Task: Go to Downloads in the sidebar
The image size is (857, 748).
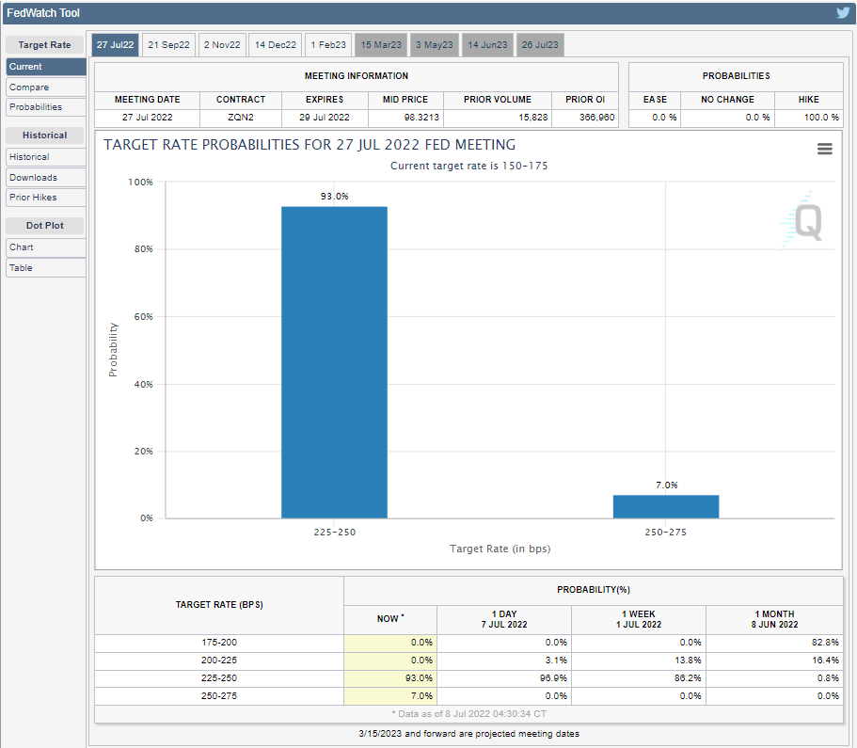Action: point(45,177)
